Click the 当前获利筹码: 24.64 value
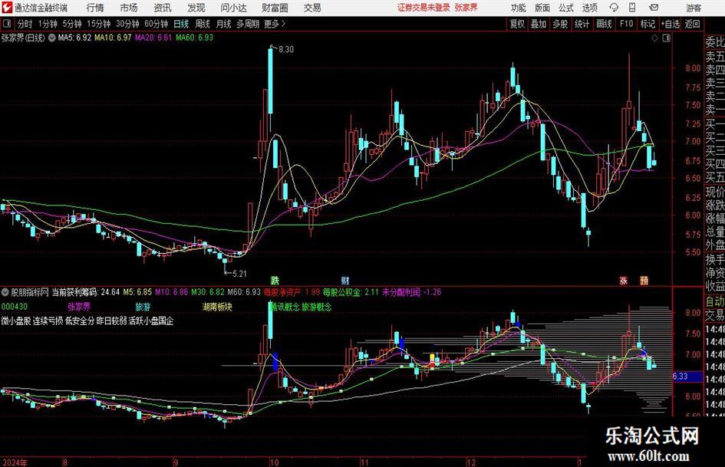Viewport: 725px width, 467px height. coord(85,292)
